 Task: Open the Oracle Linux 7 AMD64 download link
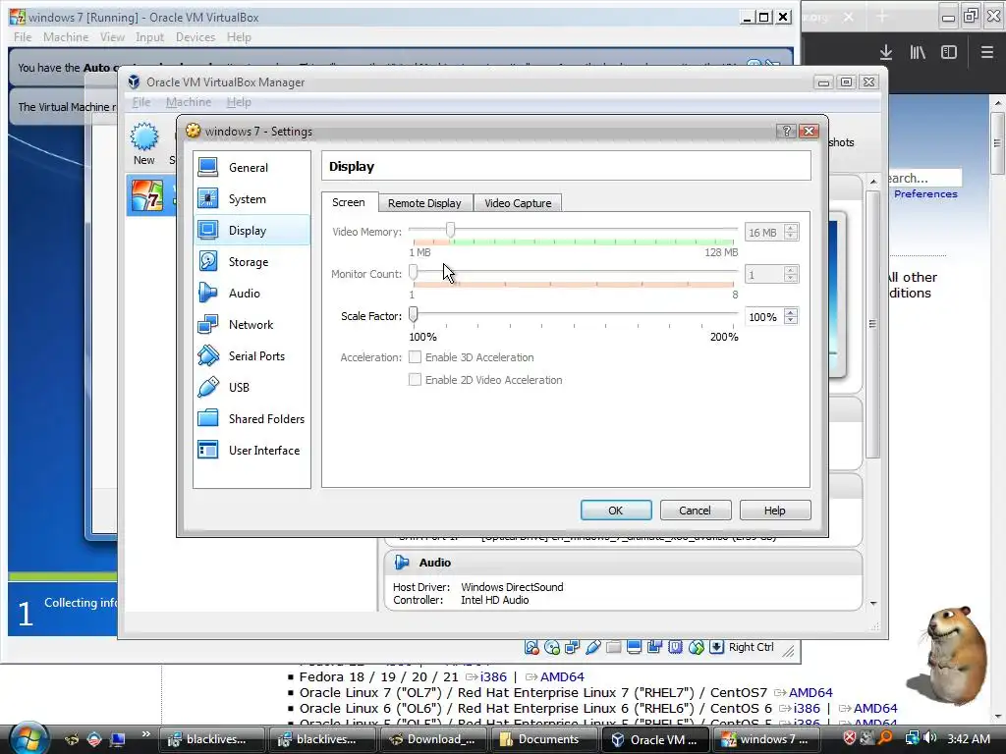pos(810,692)
